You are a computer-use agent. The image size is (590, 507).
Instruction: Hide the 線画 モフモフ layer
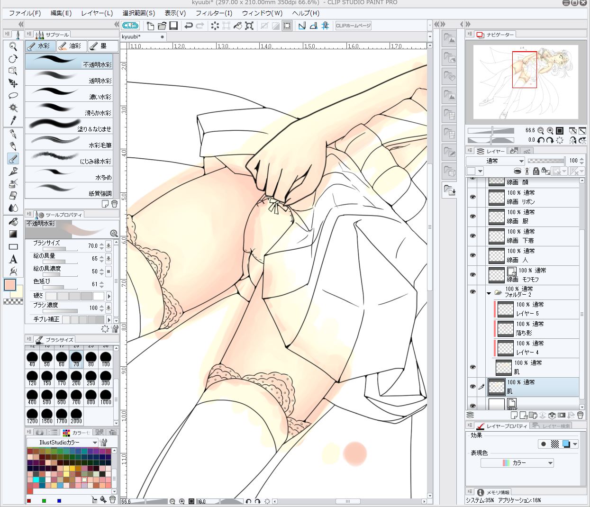[x=472, y=275]
